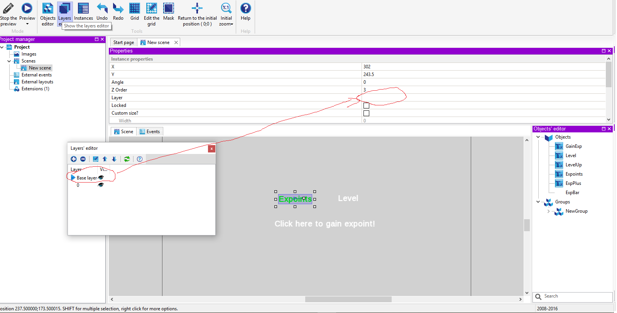The height and width of the screenshot is (313, 617).
Task: Enable the Locked checkbox
Action: [366, 105]
